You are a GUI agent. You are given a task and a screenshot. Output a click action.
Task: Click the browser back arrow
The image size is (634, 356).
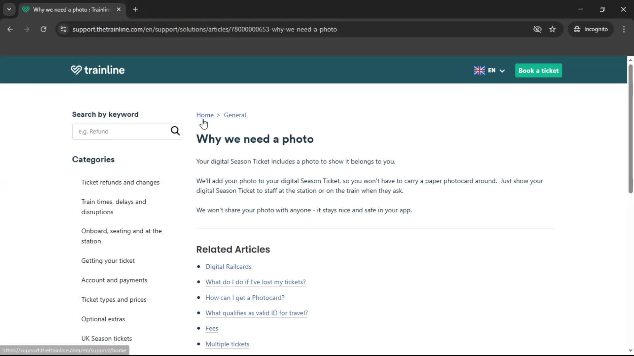coord(10,29)
